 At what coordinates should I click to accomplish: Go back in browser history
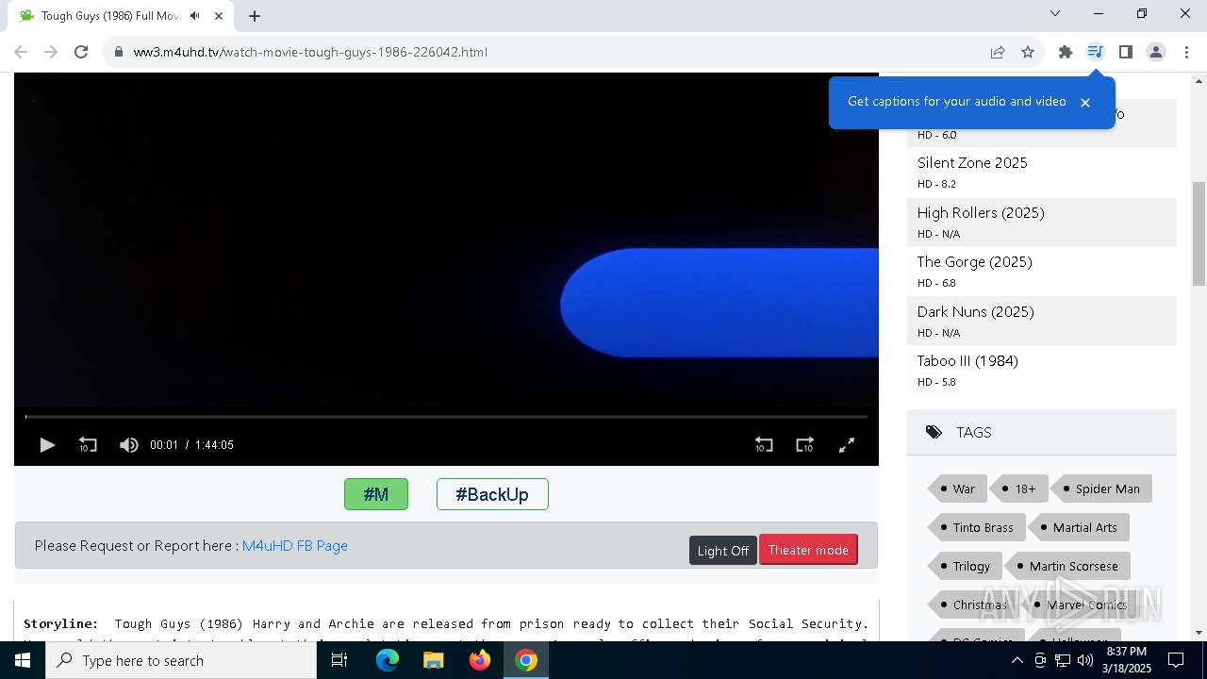coord(21,52)
